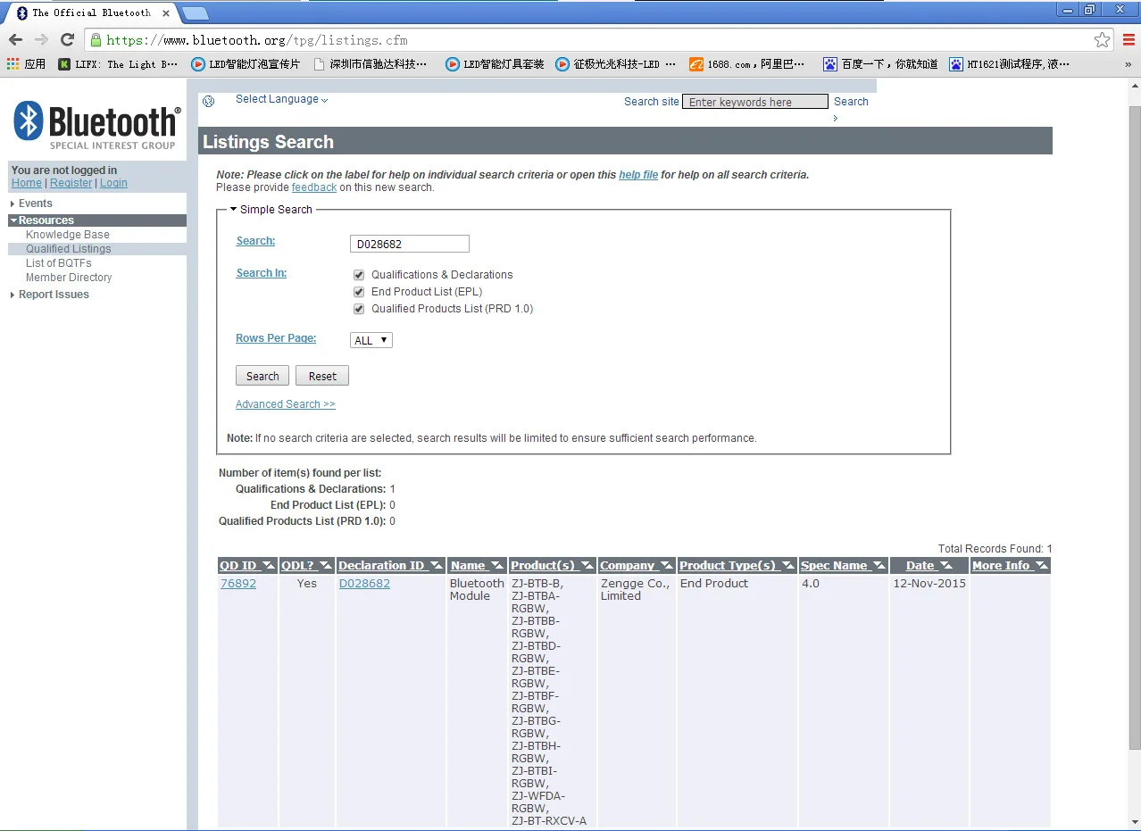Click the Register link
Screen dimensions: 1141x831
(71, 183)
